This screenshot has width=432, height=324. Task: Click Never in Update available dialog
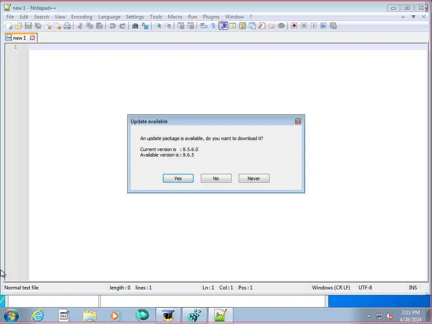pyautogui.click(x=254, y=178)
